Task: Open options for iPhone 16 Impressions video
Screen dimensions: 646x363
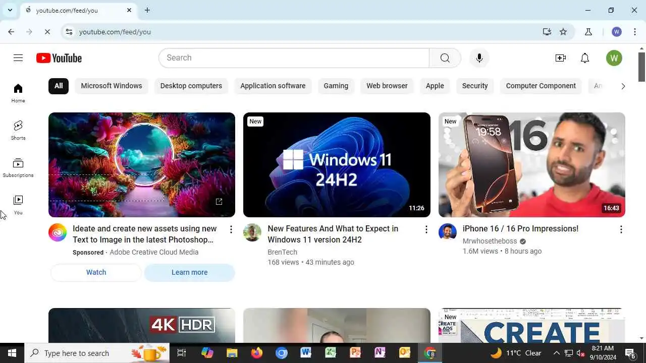Action: tap(621, 229)
